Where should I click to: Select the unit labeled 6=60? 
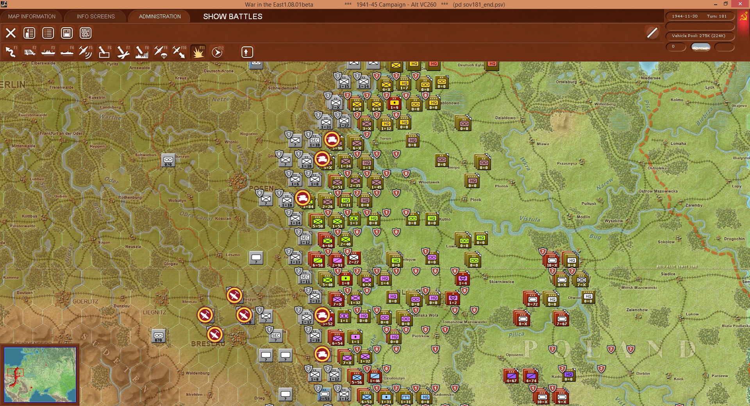[x=327, y=241]
